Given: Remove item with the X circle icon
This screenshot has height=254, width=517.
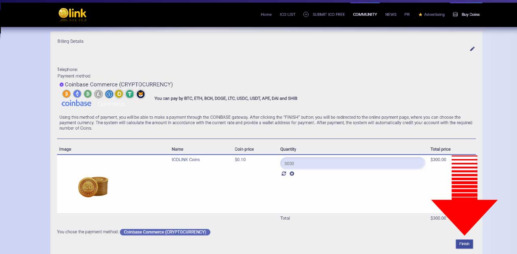Looking at the screenshot, I should click(x=292, y=174).
